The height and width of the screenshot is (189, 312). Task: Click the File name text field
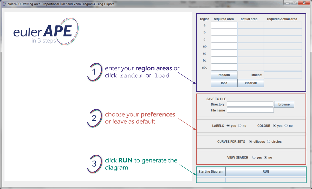coord(250,110)
